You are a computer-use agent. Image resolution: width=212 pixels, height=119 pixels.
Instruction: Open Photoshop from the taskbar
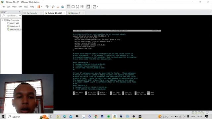coord(102,116)
